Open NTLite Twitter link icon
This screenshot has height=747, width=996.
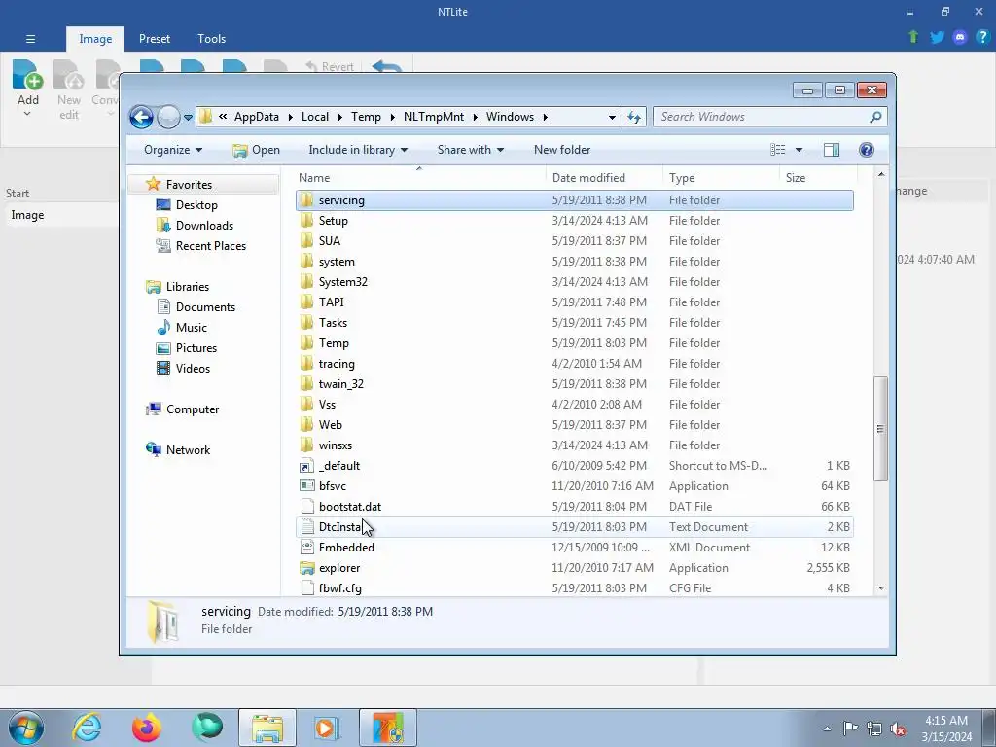point(937,37)
